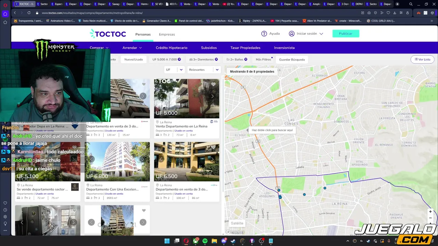Open the Relevantes sort dropdown
Image resolution: width=438 pixels, height=246 pixels.
tap(204, 70)
